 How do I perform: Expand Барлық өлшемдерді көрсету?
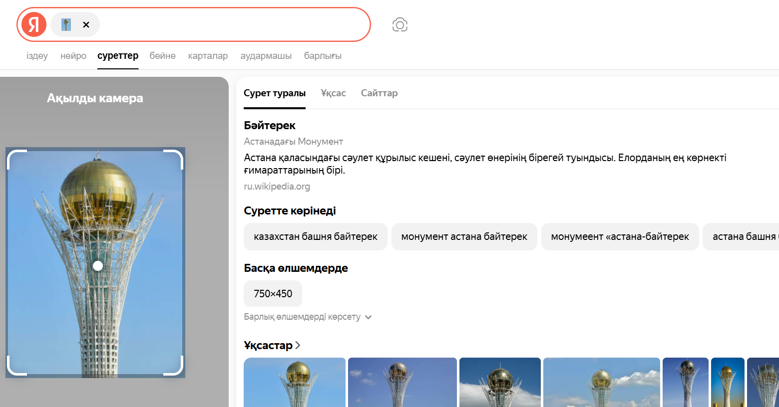(302, 317)
